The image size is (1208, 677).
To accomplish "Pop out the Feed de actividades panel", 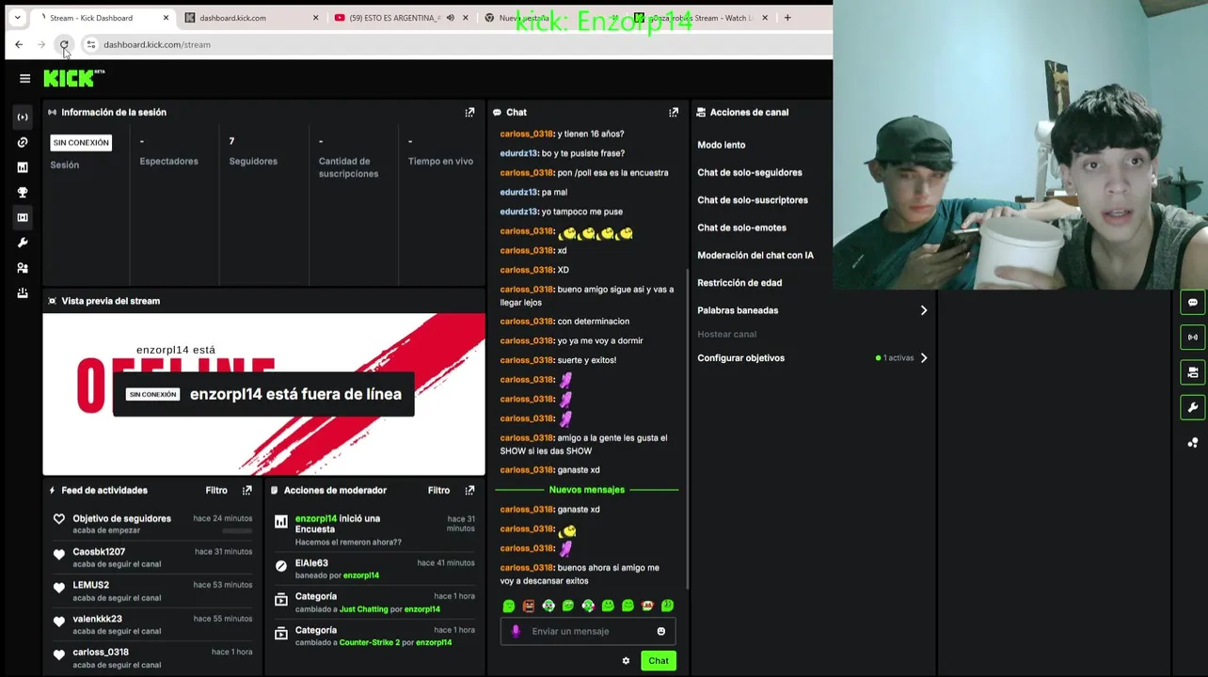I will [246, 490].
